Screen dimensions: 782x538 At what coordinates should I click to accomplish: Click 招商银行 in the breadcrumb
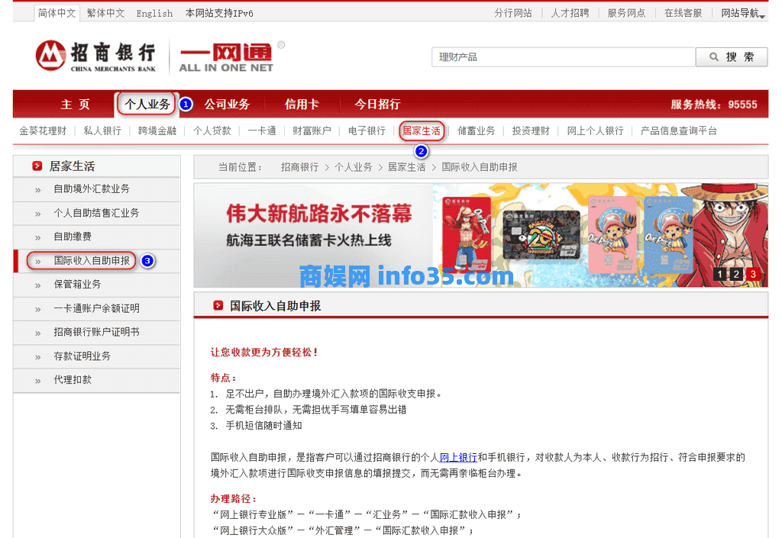(x=299, y=167)
